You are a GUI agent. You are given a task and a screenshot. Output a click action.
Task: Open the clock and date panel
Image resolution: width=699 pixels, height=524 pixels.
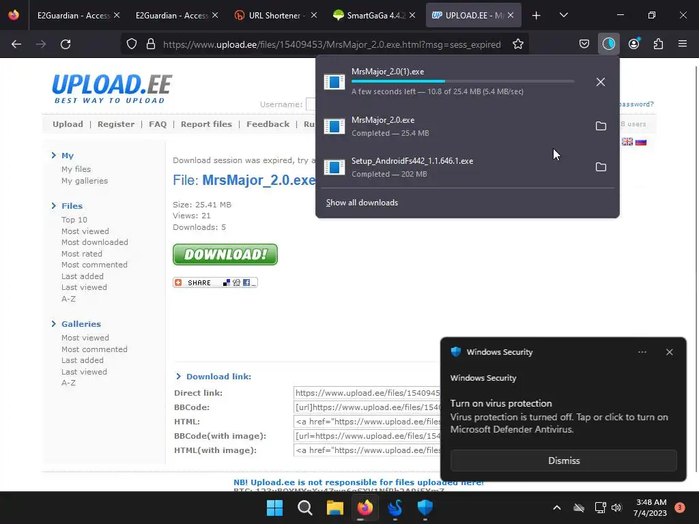click(650, 508)
